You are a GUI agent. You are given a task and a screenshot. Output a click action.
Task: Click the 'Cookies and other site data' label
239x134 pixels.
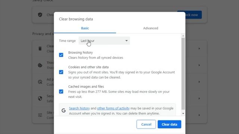pos(89,67)
